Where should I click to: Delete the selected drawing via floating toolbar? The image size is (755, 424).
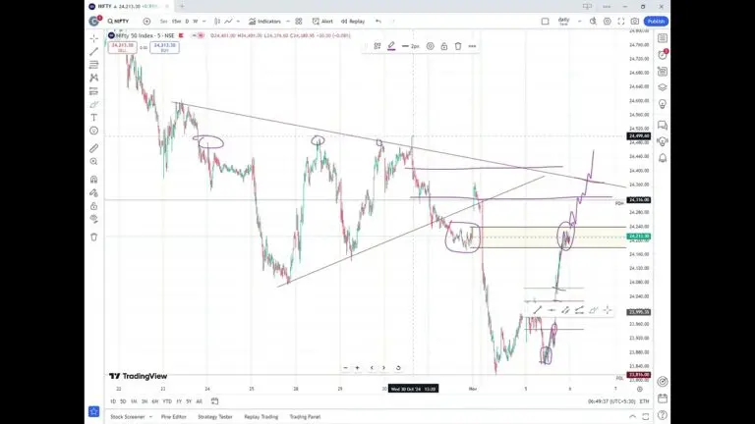[458, 46]
